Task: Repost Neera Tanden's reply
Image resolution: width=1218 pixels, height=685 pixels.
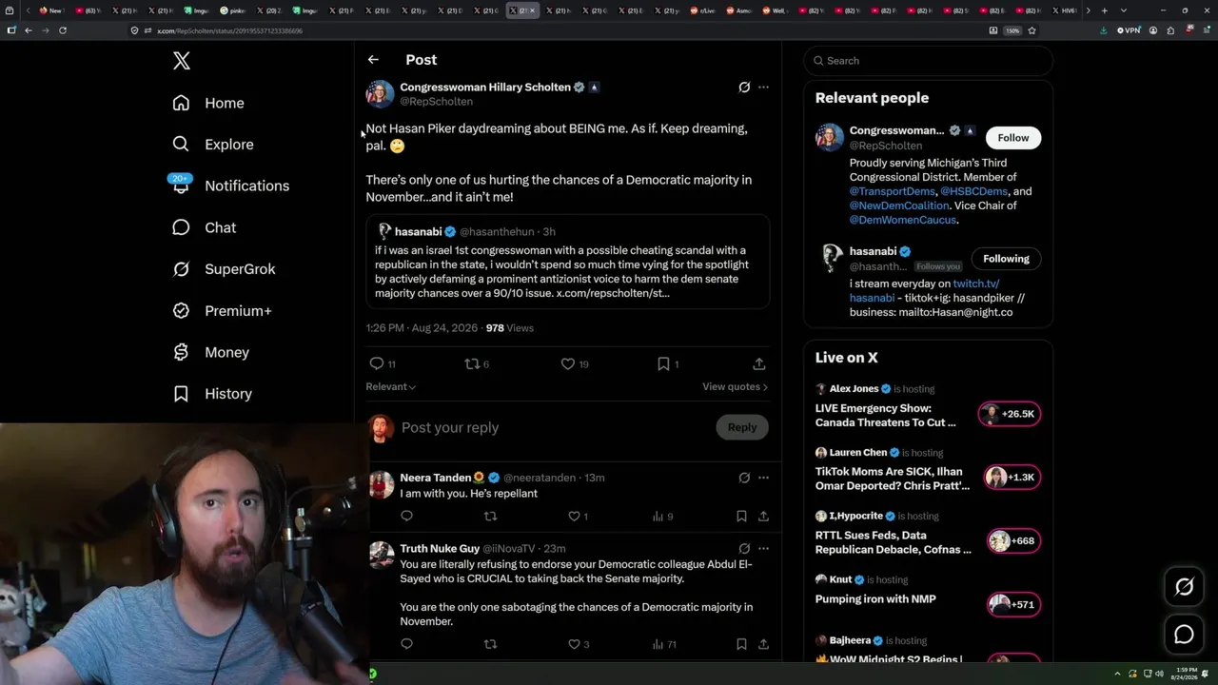Action: pyautogui.click(x=490, y=516)
